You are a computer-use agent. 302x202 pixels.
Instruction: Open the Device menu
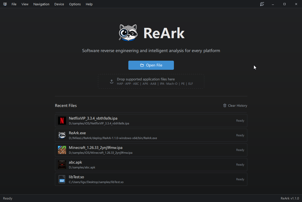(x=59, y=4)
